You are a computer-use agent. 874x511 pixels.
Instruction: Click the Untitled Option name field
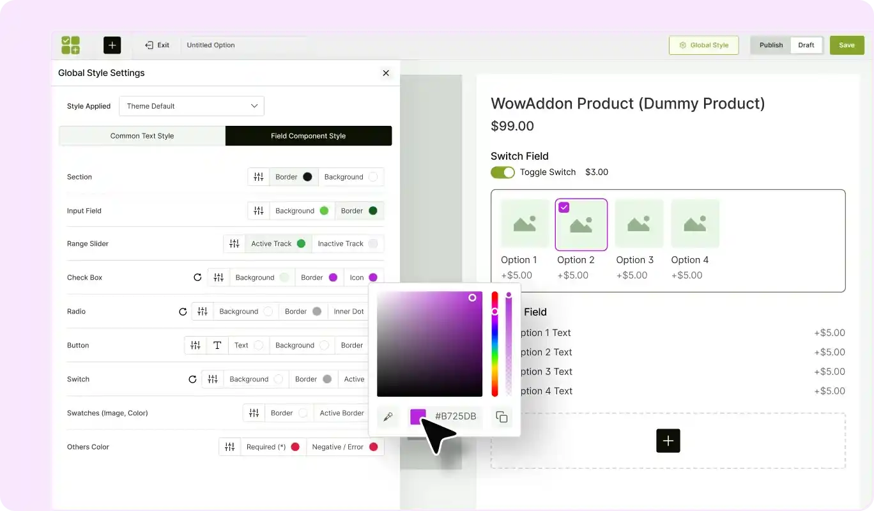pos(211,45)
